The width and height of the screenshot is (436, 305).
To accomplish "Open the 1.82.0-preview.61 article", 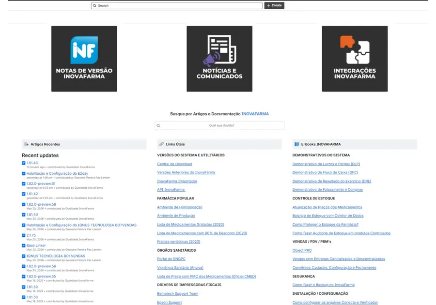I will (x=41, y=183).
